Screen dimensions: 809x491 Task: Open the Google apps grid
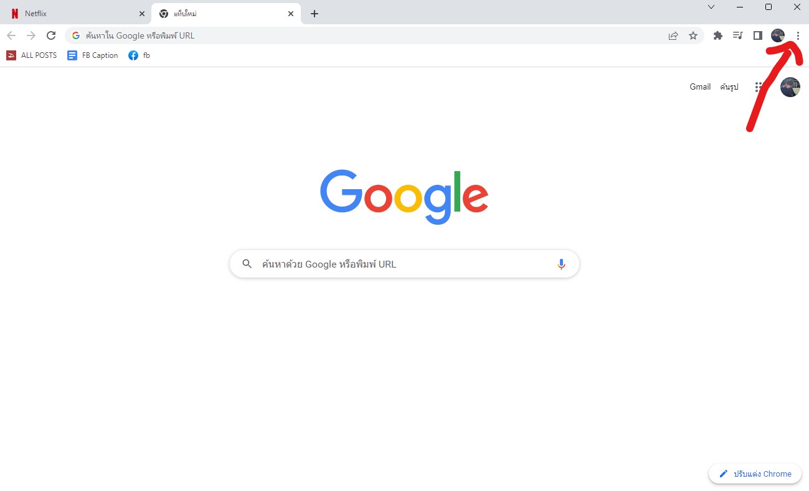click(759, 87)
